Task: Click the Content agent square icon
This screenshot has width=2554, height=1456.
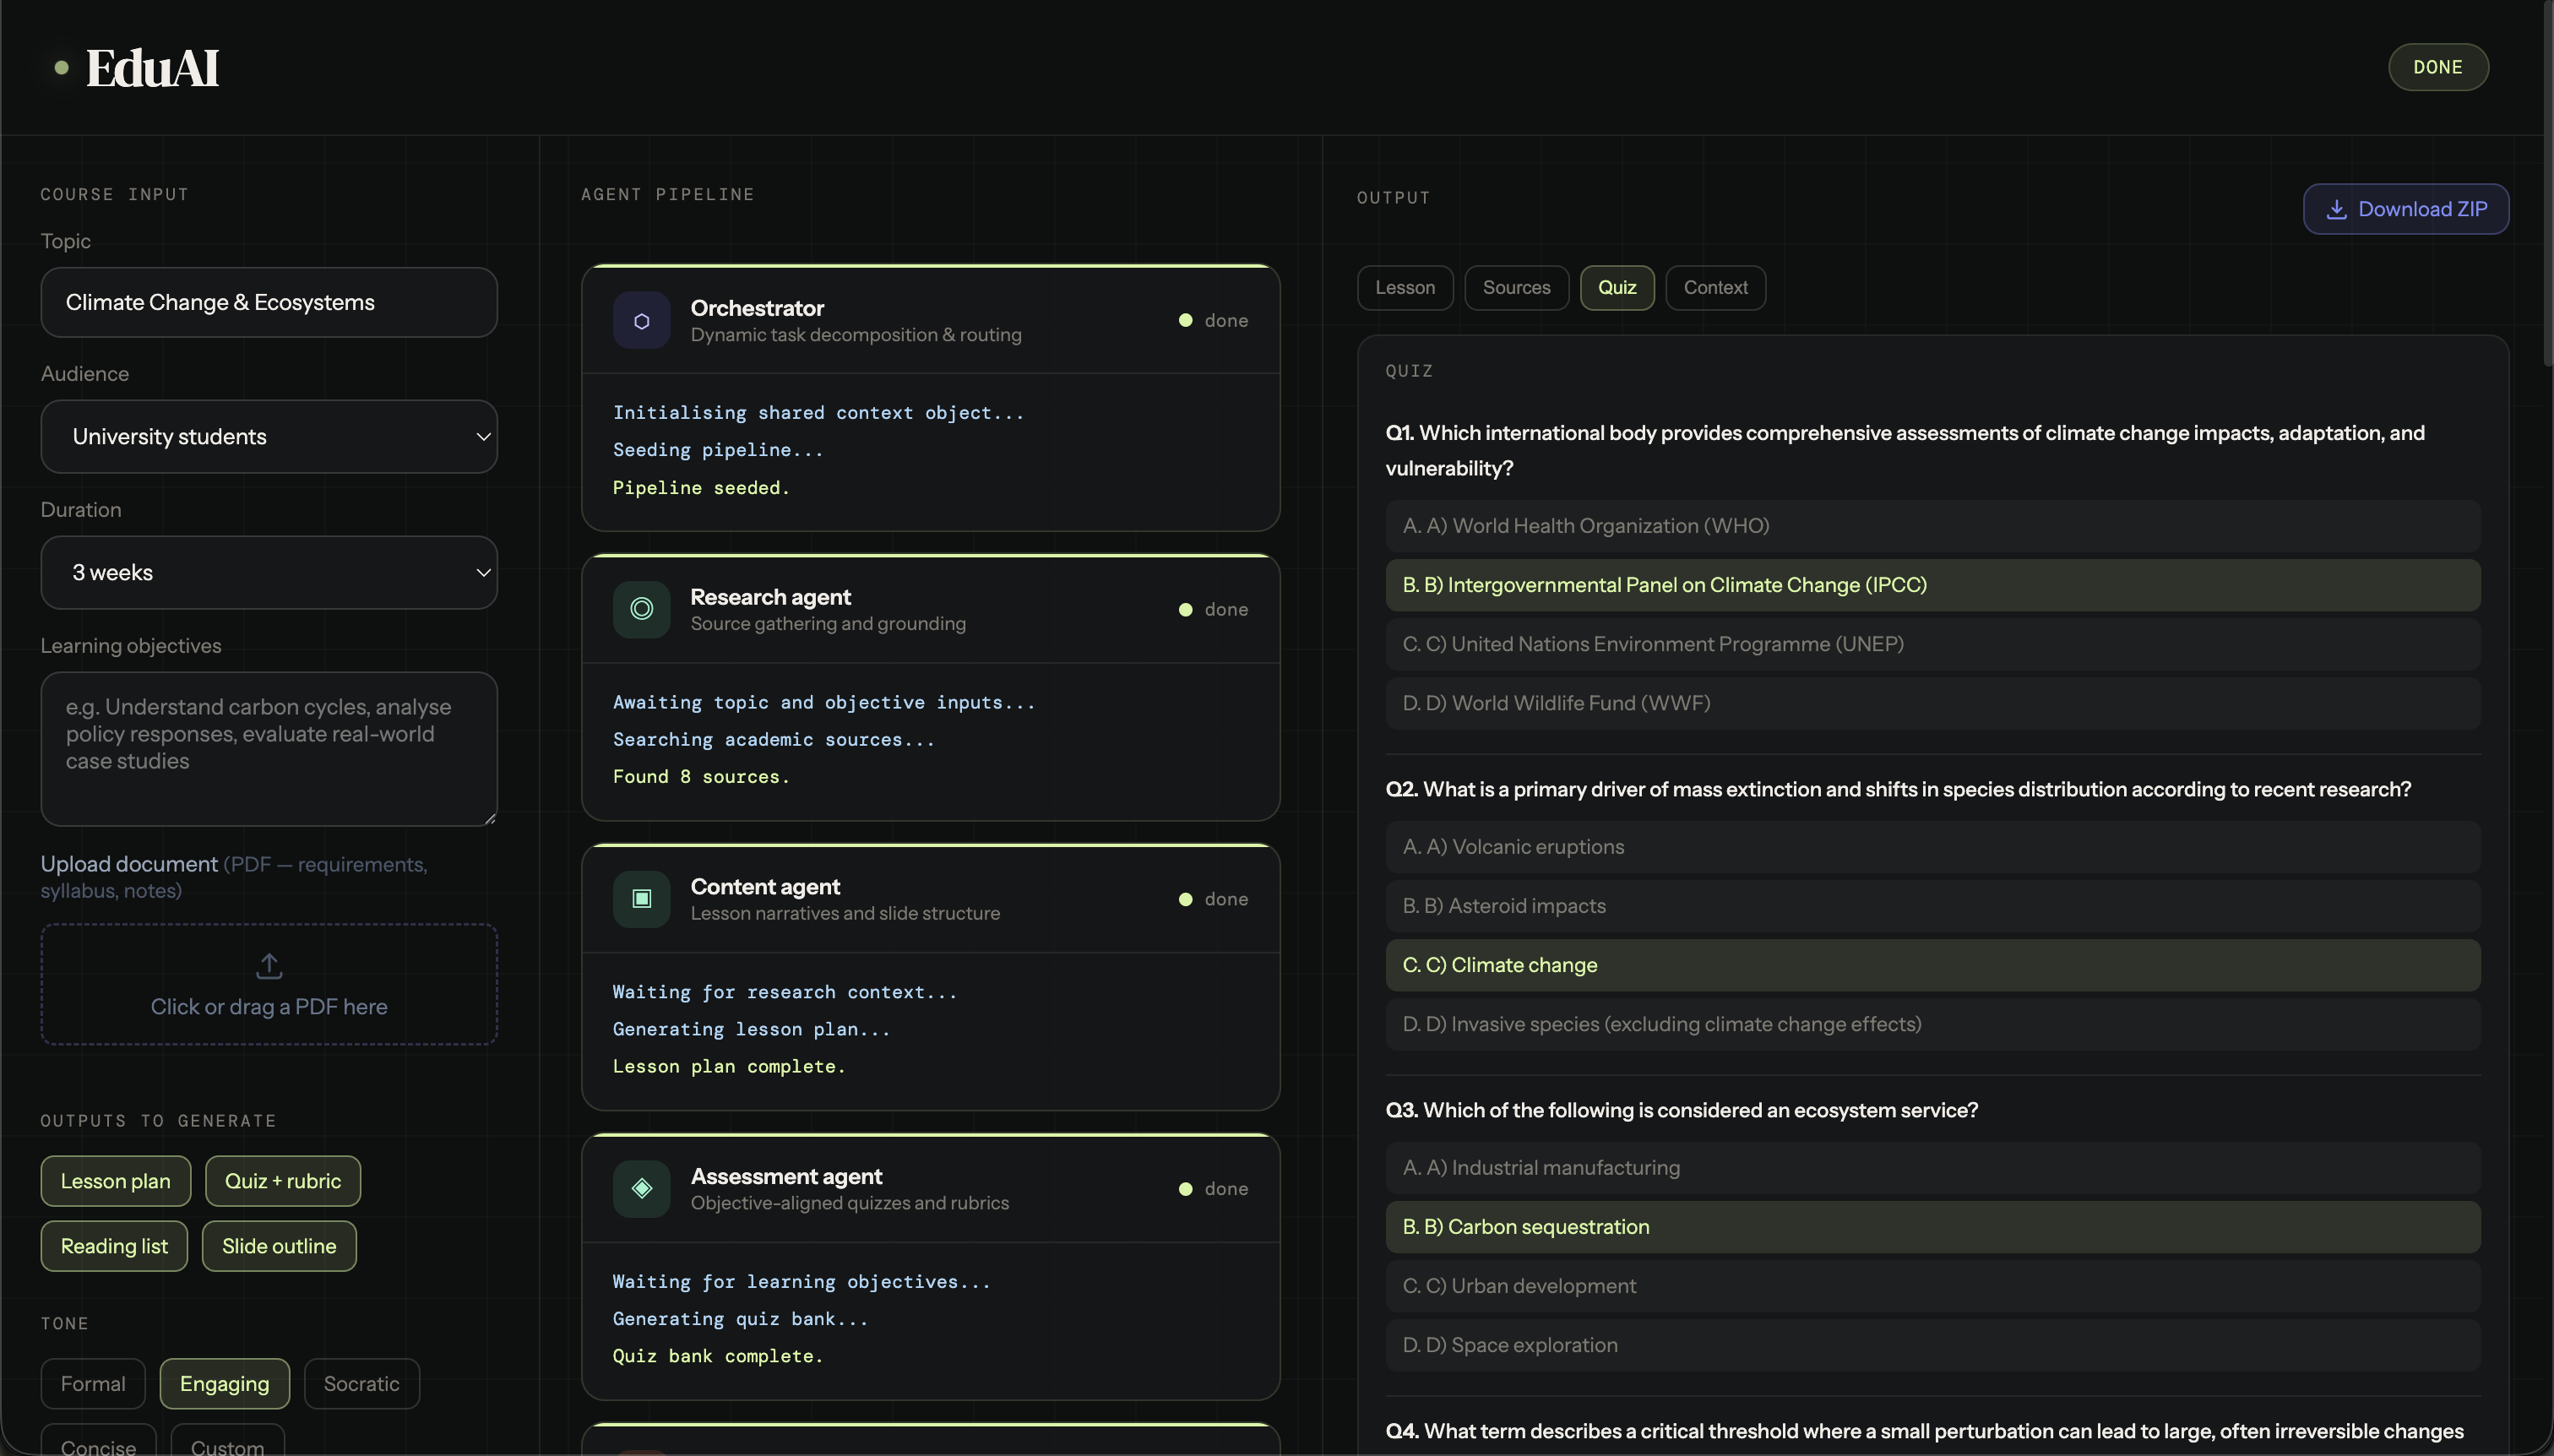Action: point(641,899)
